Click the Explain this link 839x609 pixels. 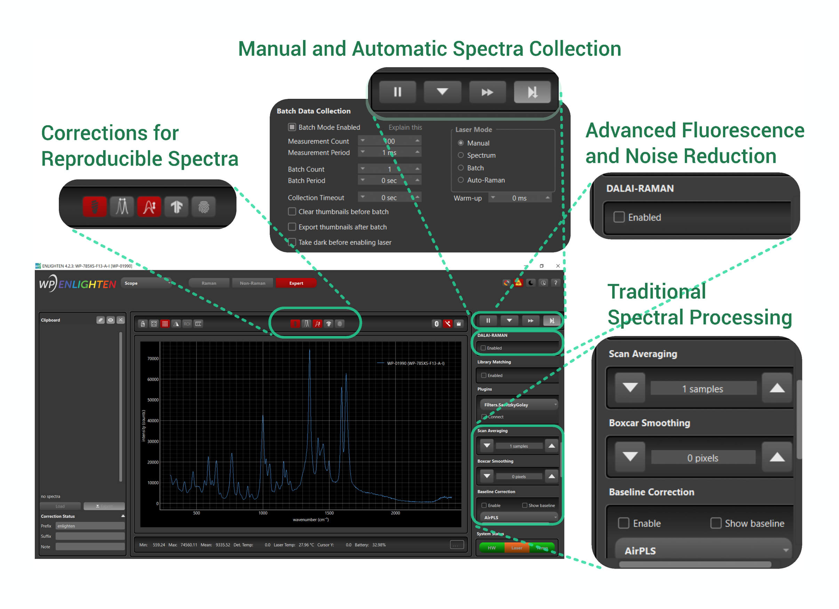(405, 127)
